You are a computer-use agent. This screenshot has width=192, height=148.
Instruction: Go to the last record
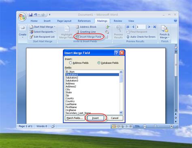(155, 27)
